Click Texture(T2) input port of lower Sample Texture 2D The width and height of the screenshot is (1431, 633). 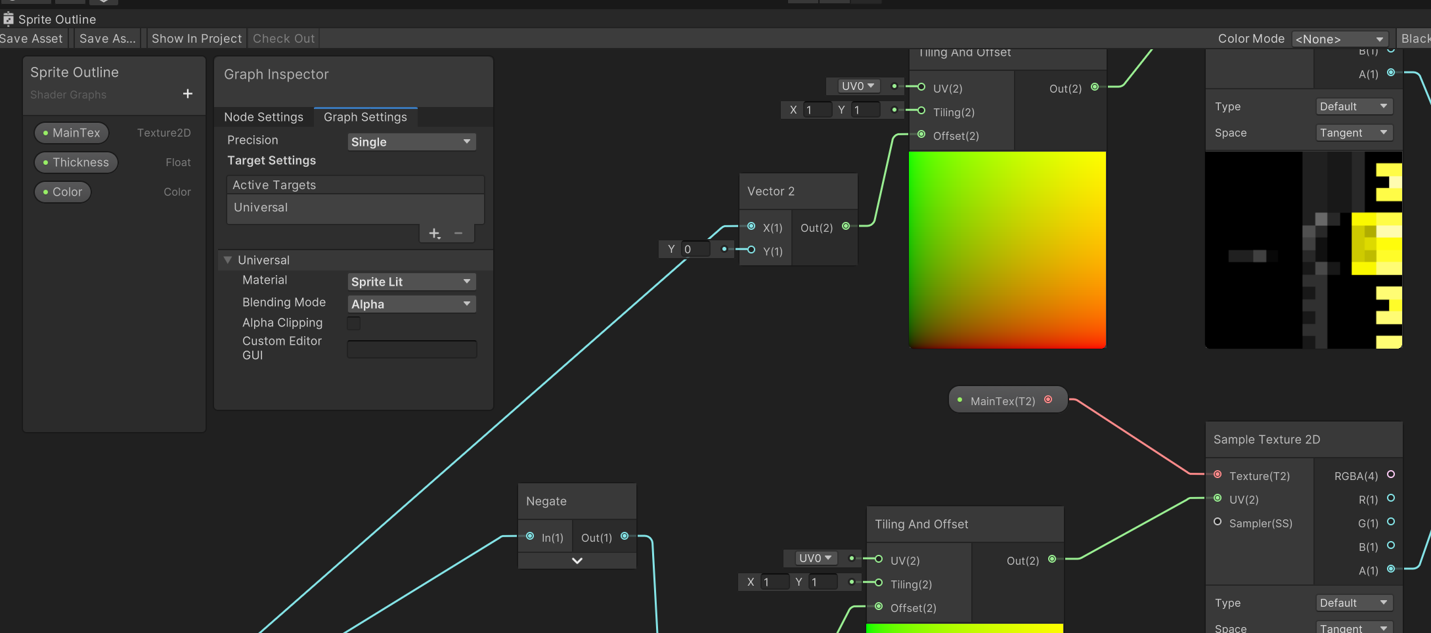(1218, 474)
